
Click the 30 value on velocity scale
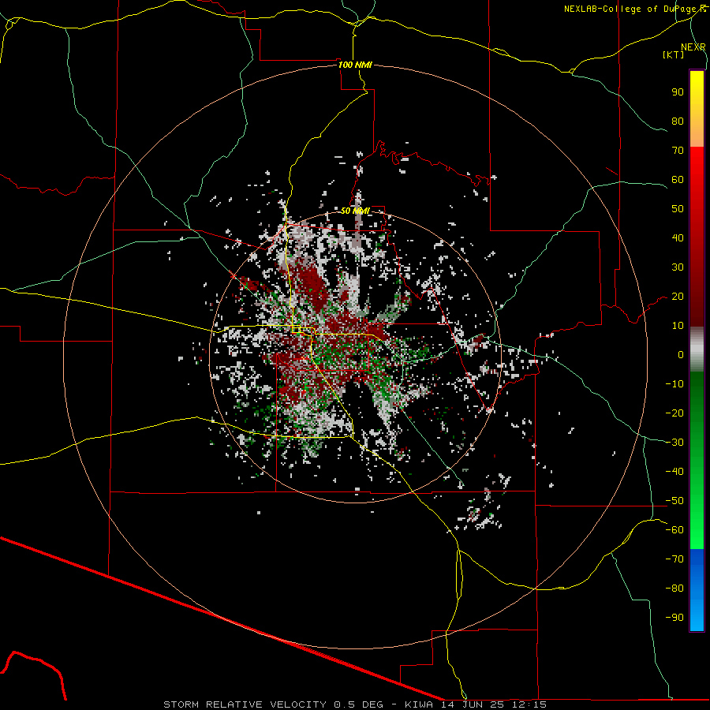click(678, 267)
